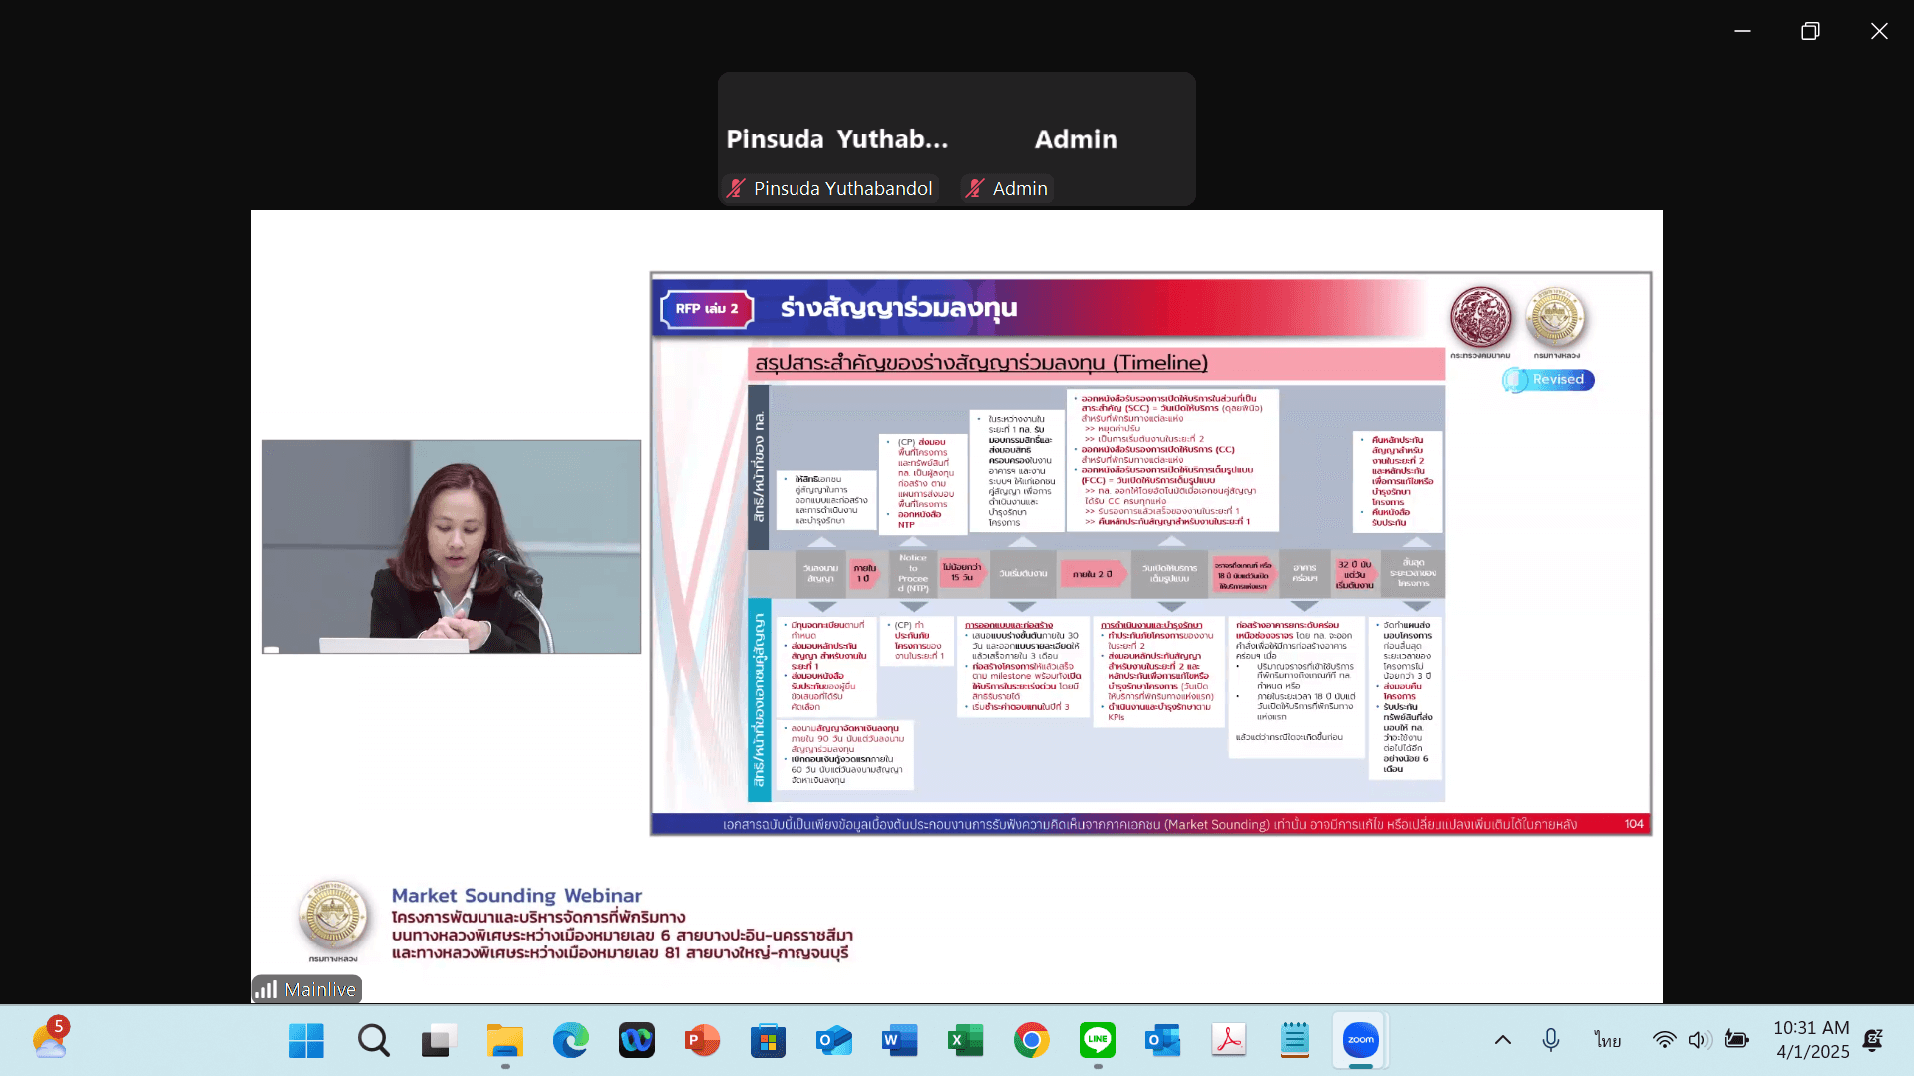This screenshot has width=1914, height=1076.
Task: Switch to Zoom on the taskbar
Action: click(1361, 1041)
